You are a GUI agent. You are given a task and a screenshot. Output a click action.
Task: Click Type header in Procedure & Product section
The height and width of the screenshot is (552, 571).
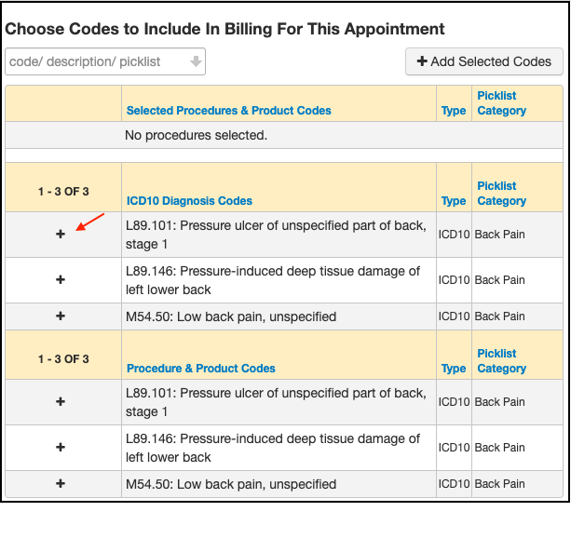[x=454, y=369]
